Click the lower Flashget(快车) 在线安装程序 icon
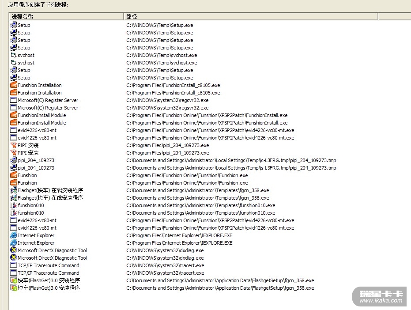The height and width of the screenshot is (310, 411). (x=14, y=198)
